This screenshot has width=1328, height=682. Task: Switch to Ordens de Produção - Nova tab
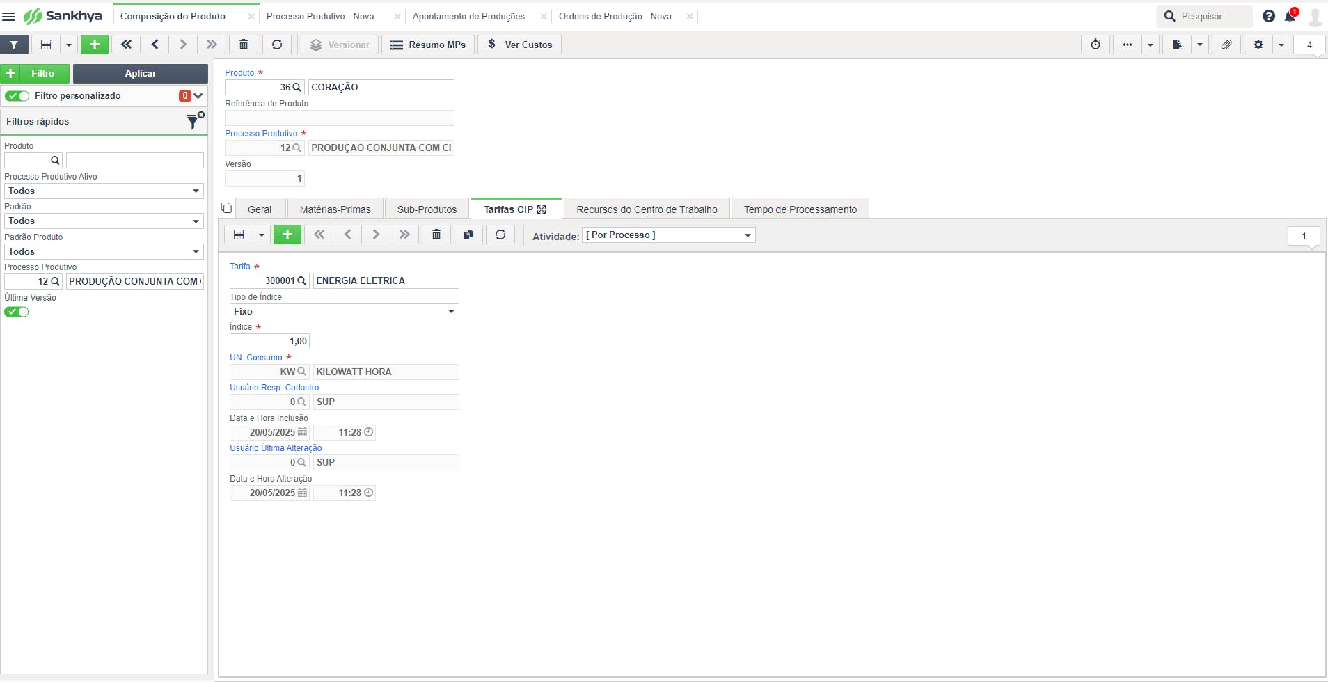(x=615, y=16)
